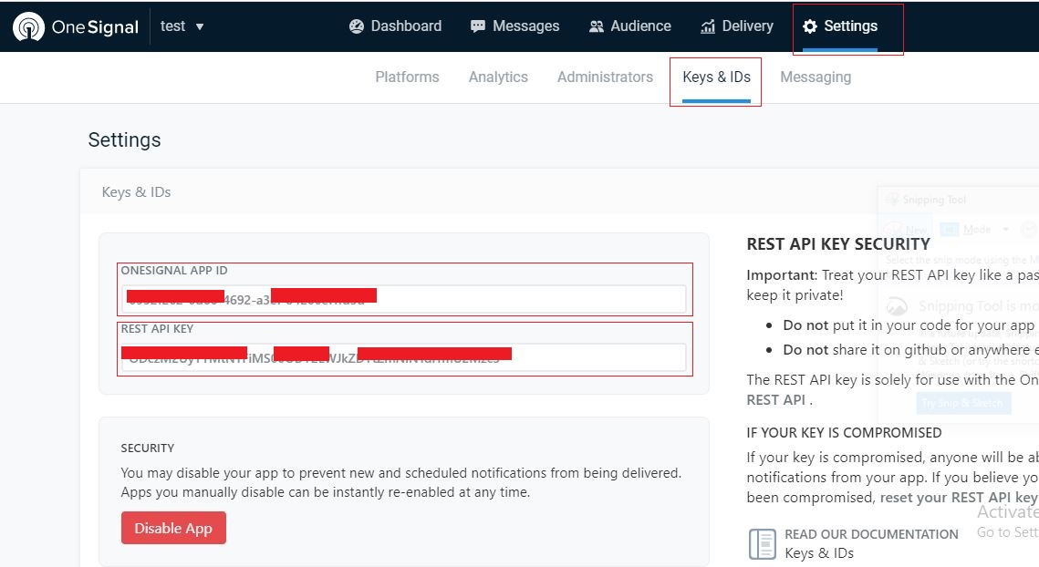Open Dashboard via its gauge icon

tap(357, 26)
